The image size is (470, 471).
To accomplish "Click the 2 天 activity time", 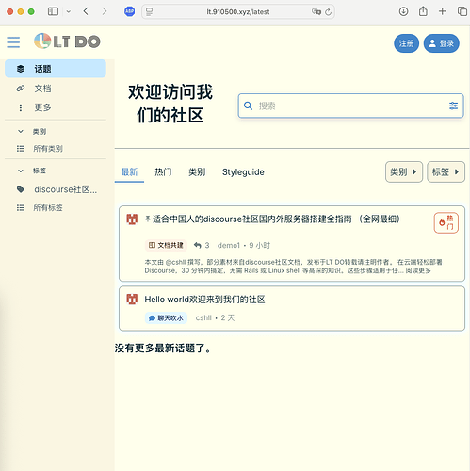I will 228,317.
